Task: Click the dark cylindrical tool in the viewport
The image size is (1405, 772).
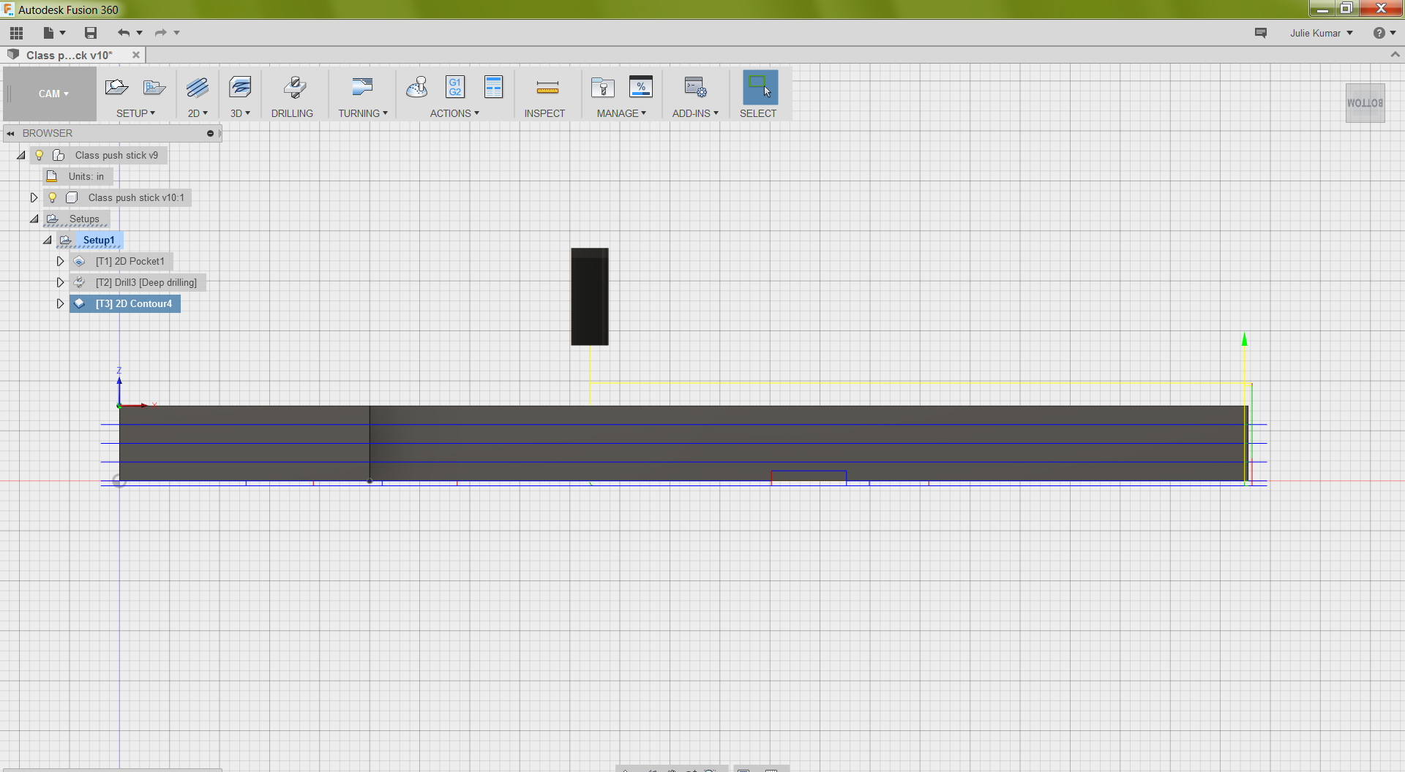Action: pos(590,297)
